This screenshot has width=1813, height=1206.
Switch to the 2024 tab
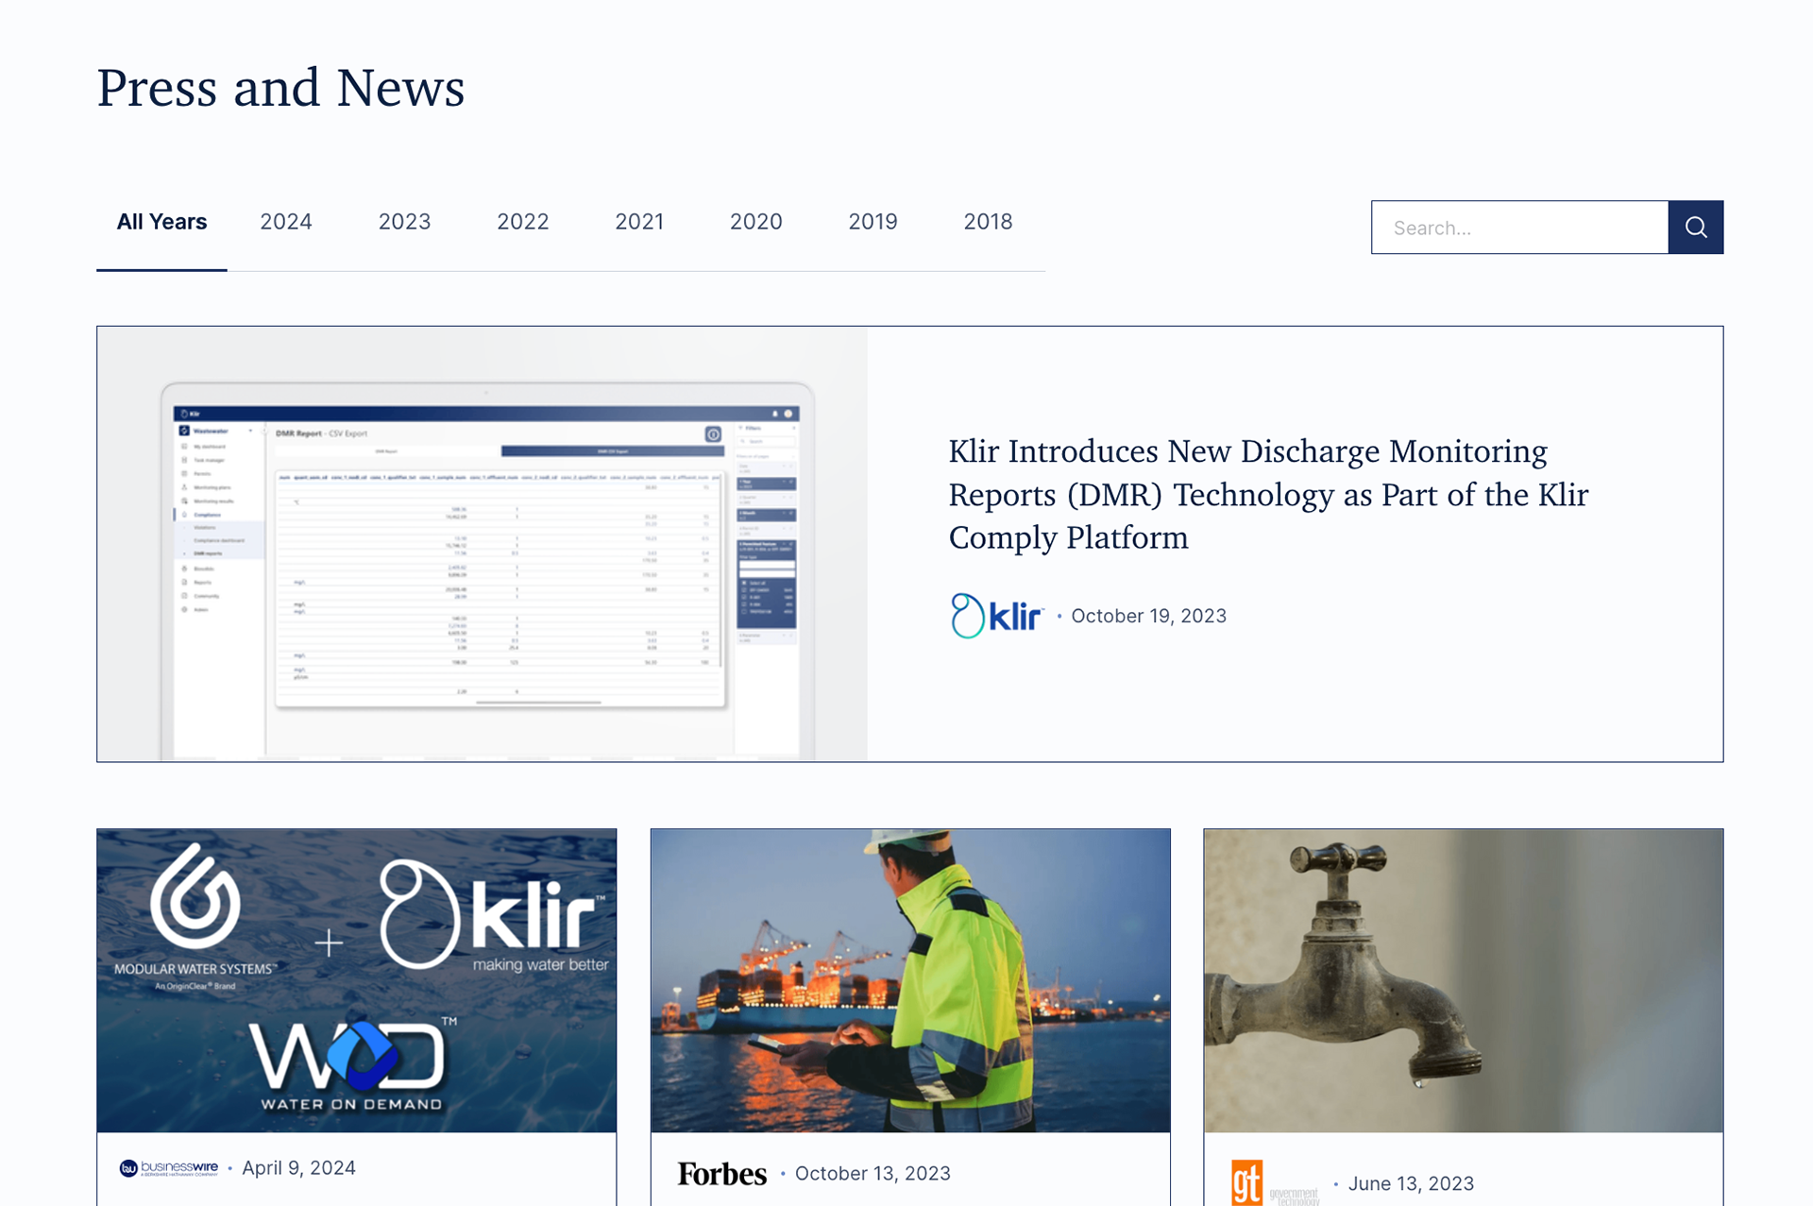pyautogui.click(x=286, y=222)
